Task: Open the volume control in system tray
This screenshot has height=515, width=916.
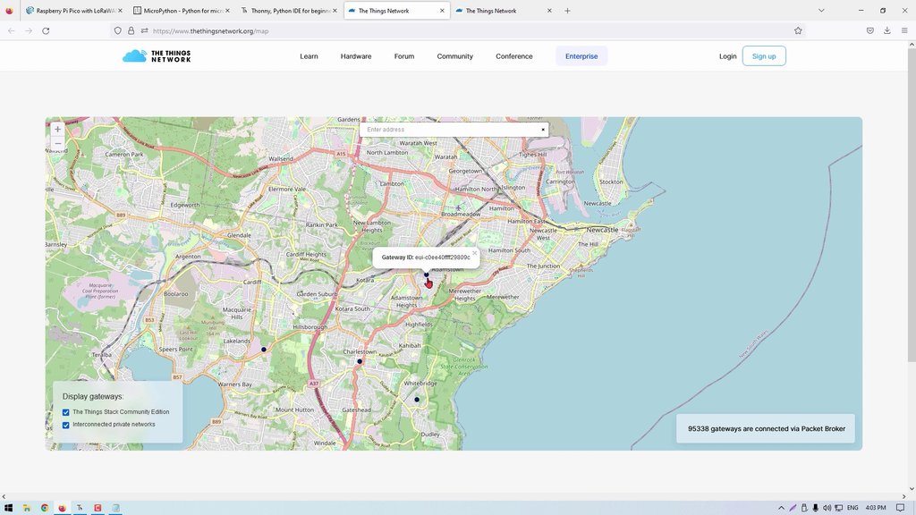Action: tap(827, 508)
